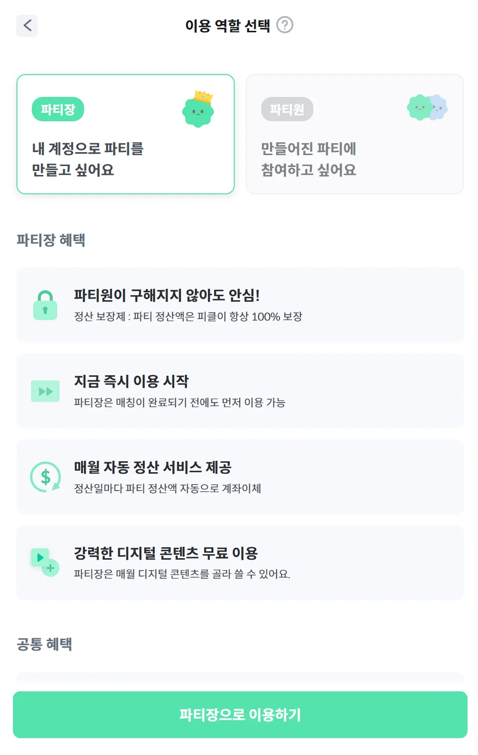Click the play-plus digital content icon
478x755 pixels.
coord(45,563)
